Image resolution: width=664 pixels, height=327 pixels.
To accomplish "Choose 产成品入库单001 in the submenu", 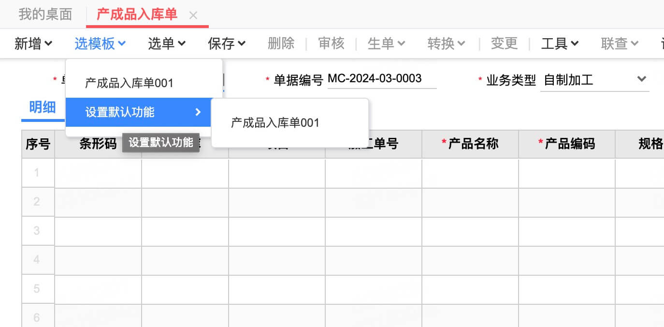I will (x=290, y=123).
